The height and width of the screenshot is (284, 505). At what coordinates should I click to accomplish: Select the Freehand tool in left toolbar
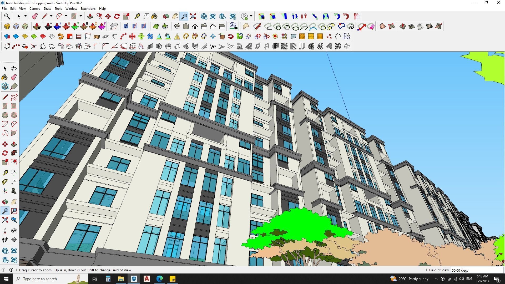click(14, 98)
